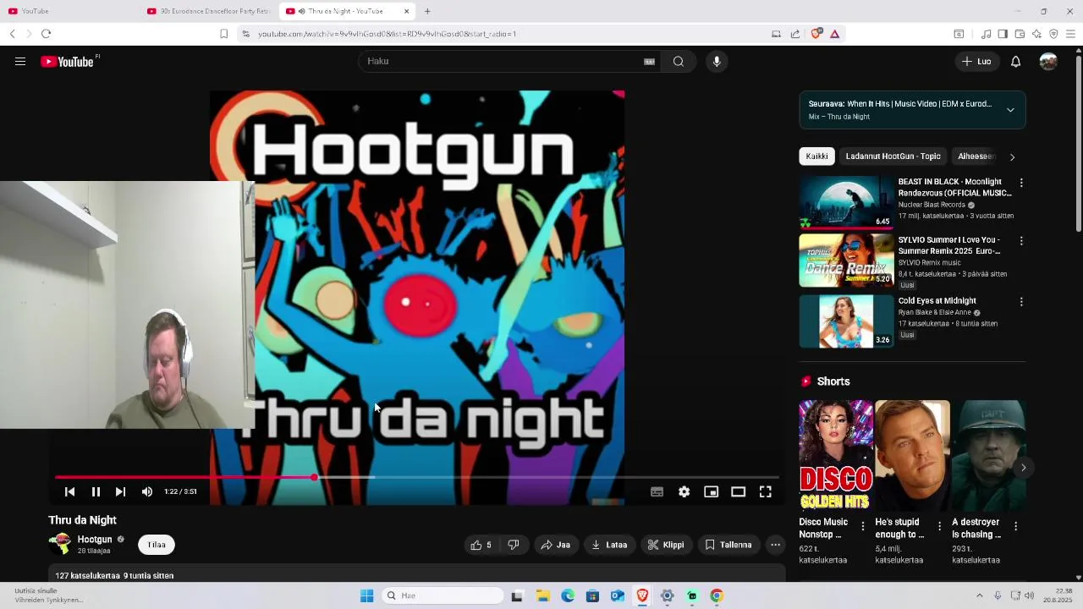Save the video with Tallenna
Viewport: 1083px width, 609px height.
coord(728,545)
